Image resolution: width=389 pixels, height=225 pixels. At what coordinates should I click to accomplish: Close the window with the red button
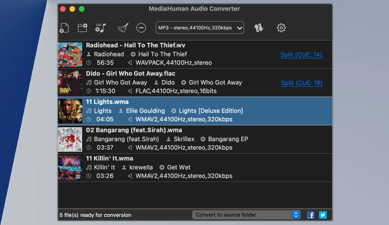click(x=63, y=9)
